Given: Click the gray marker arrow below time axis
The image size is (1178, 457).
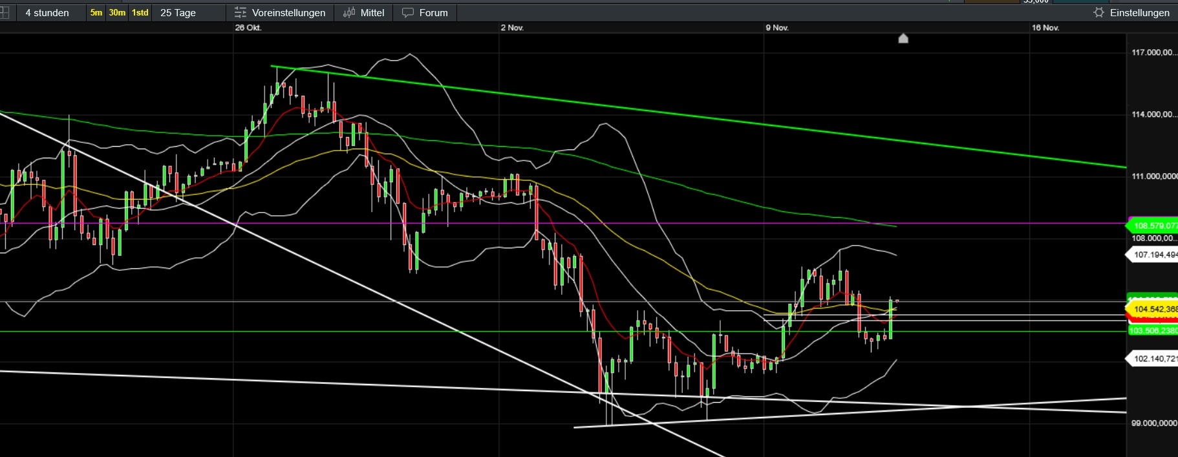Looking at the screenshot, I should tap(903, 39).
